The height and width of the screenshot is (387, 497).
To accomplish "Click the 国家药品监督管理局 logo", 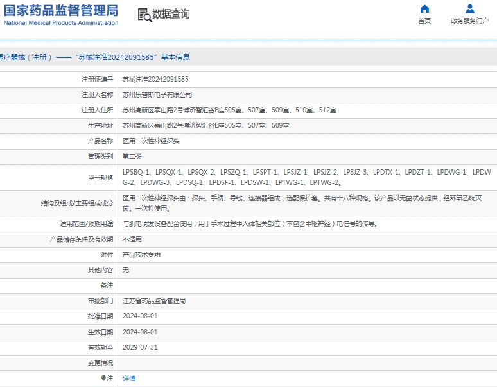I will 61,11.
